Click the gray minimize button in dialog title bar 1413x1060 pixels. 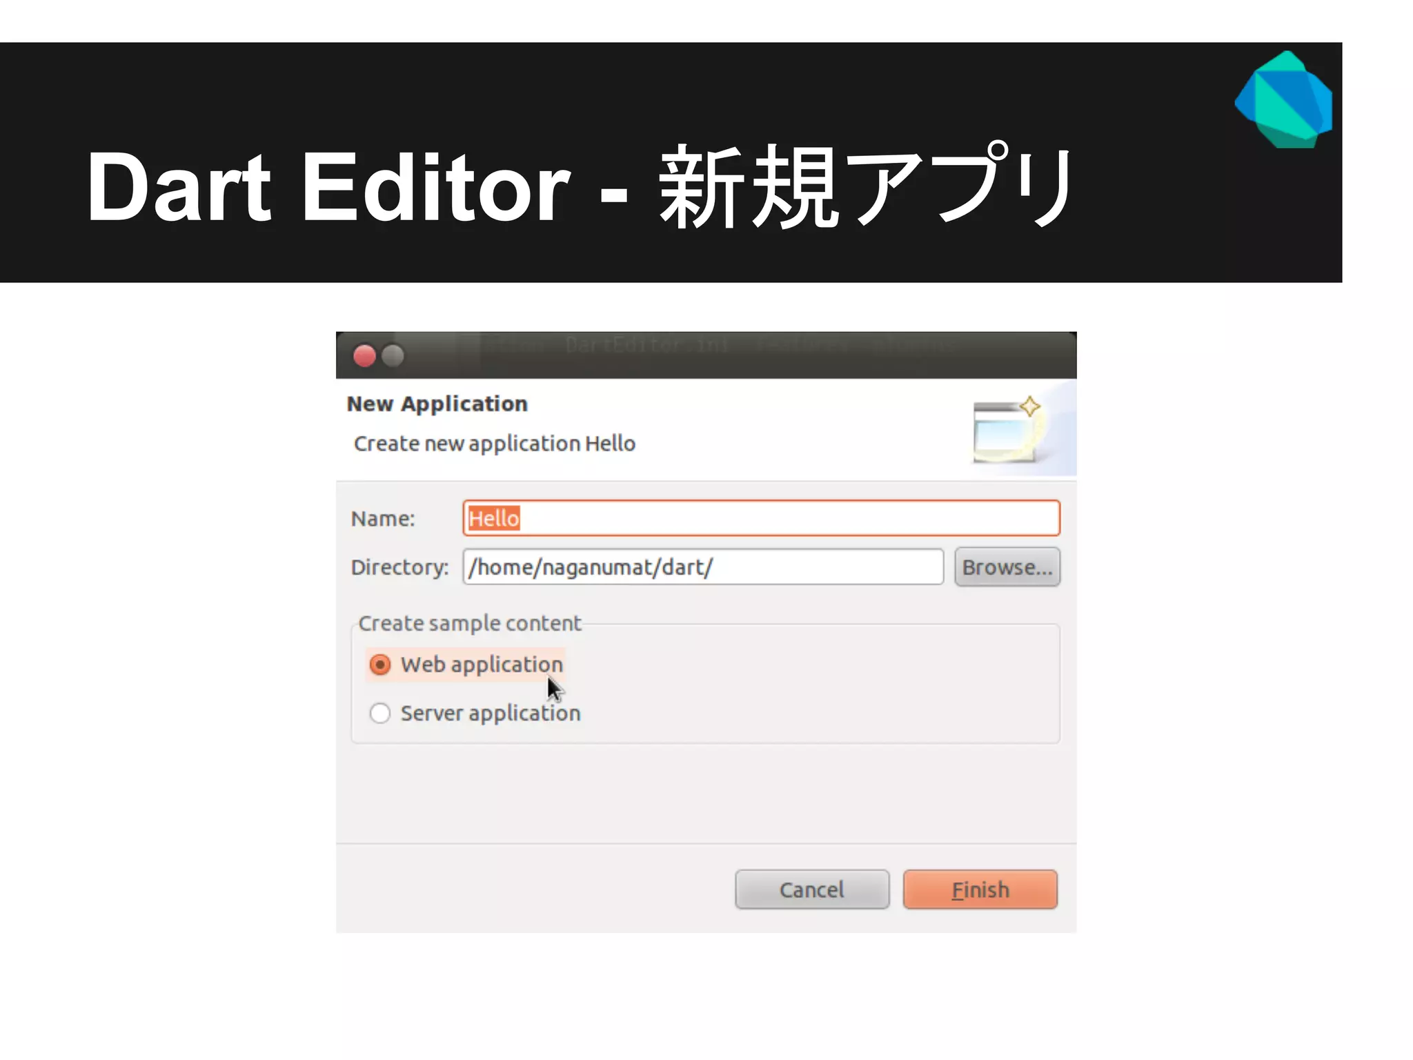click(x=393, y=356)
